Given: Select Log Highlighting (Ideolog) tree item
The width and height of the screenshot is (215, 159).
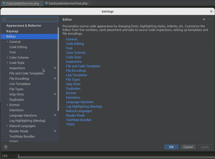Looking at the screenshot, I should [x=27, y=121].
